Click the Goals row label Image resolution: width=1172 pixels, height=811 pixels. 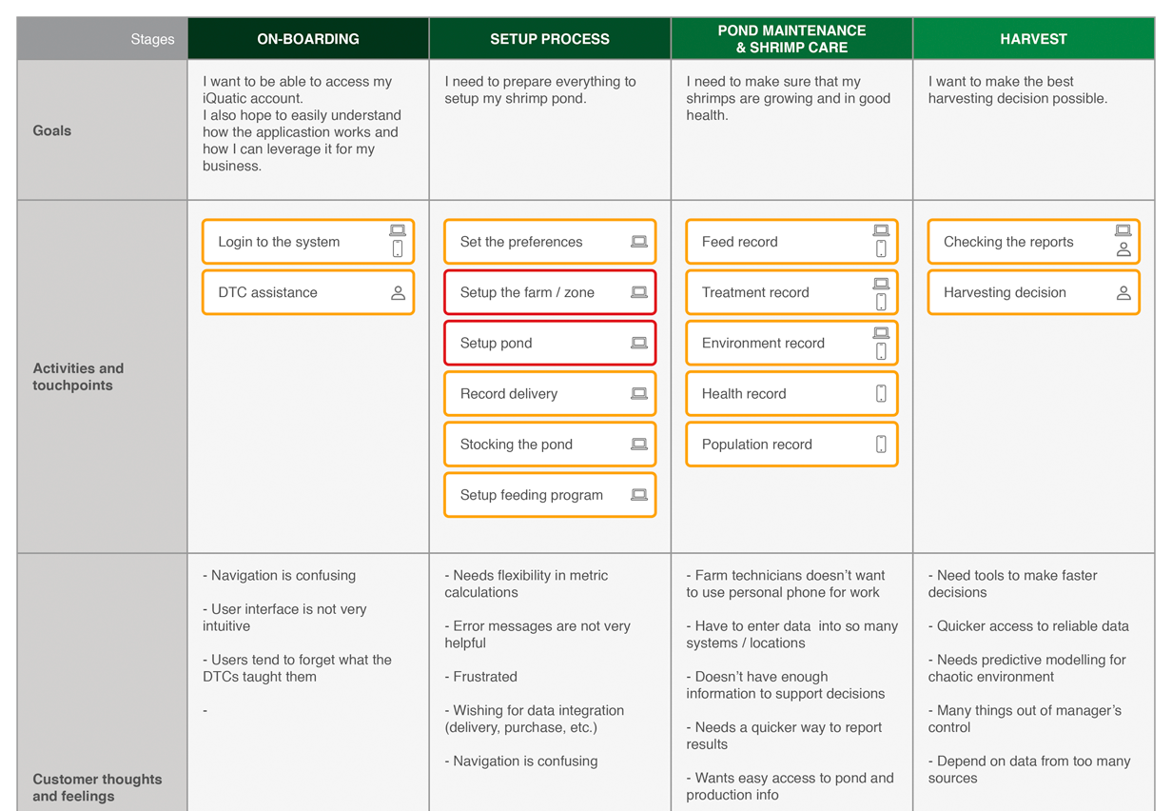tap(52, 131)
